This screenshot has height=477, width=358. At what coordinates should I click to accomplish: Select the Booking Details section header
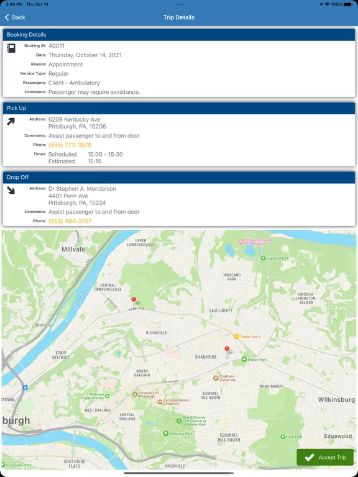179,35
